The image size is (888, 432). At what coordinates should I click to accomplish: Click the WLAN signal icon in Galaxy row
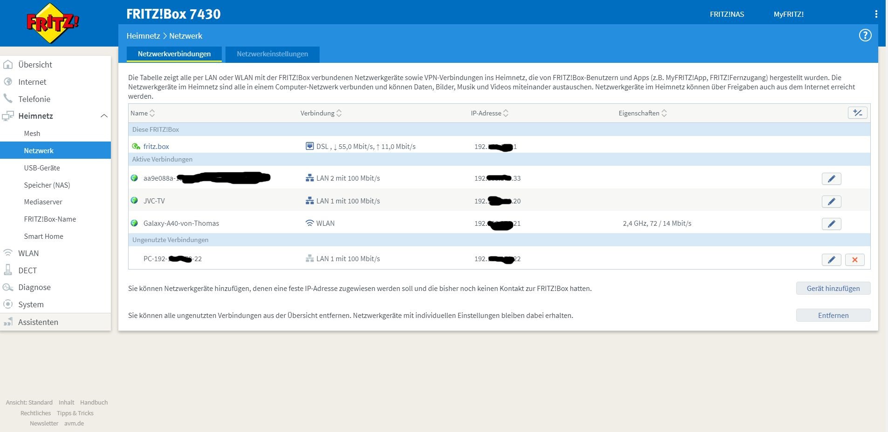click(310, 223)
